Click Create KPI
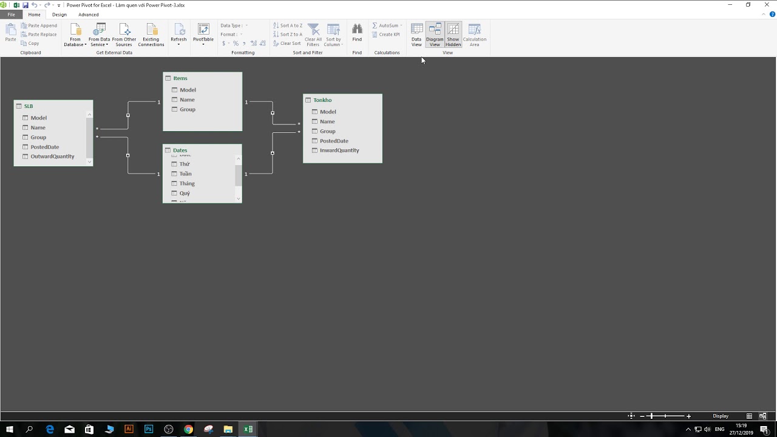This screenshot has height=437, width=777. (386, 35)
